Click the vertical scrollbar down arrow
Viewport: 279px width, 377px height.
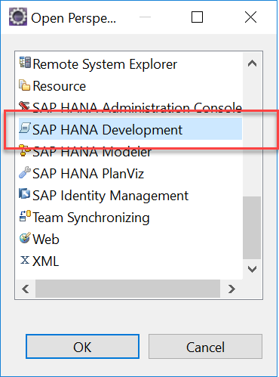pyautogui.click(x=252, y=269)
